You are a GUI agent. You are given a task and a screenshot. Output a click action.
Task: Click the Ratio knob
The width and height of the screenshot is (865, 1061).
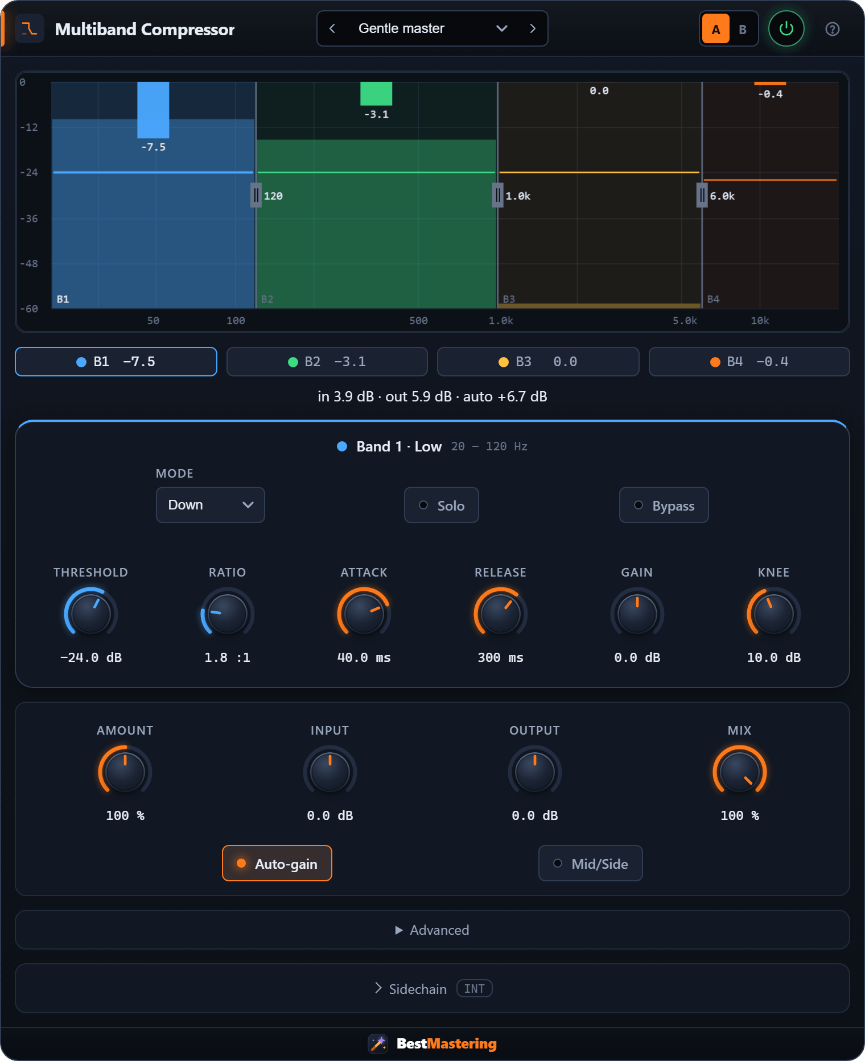[x=228, y=614]
